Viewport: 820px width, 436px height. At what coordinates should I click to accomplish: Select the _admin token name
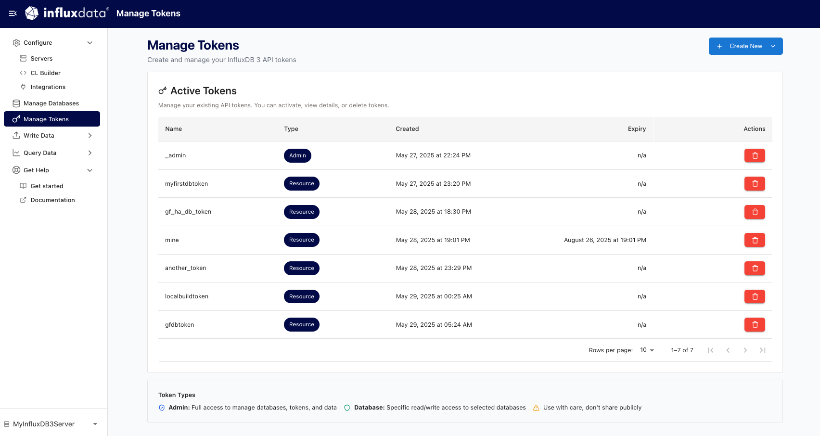coord(175,155)
